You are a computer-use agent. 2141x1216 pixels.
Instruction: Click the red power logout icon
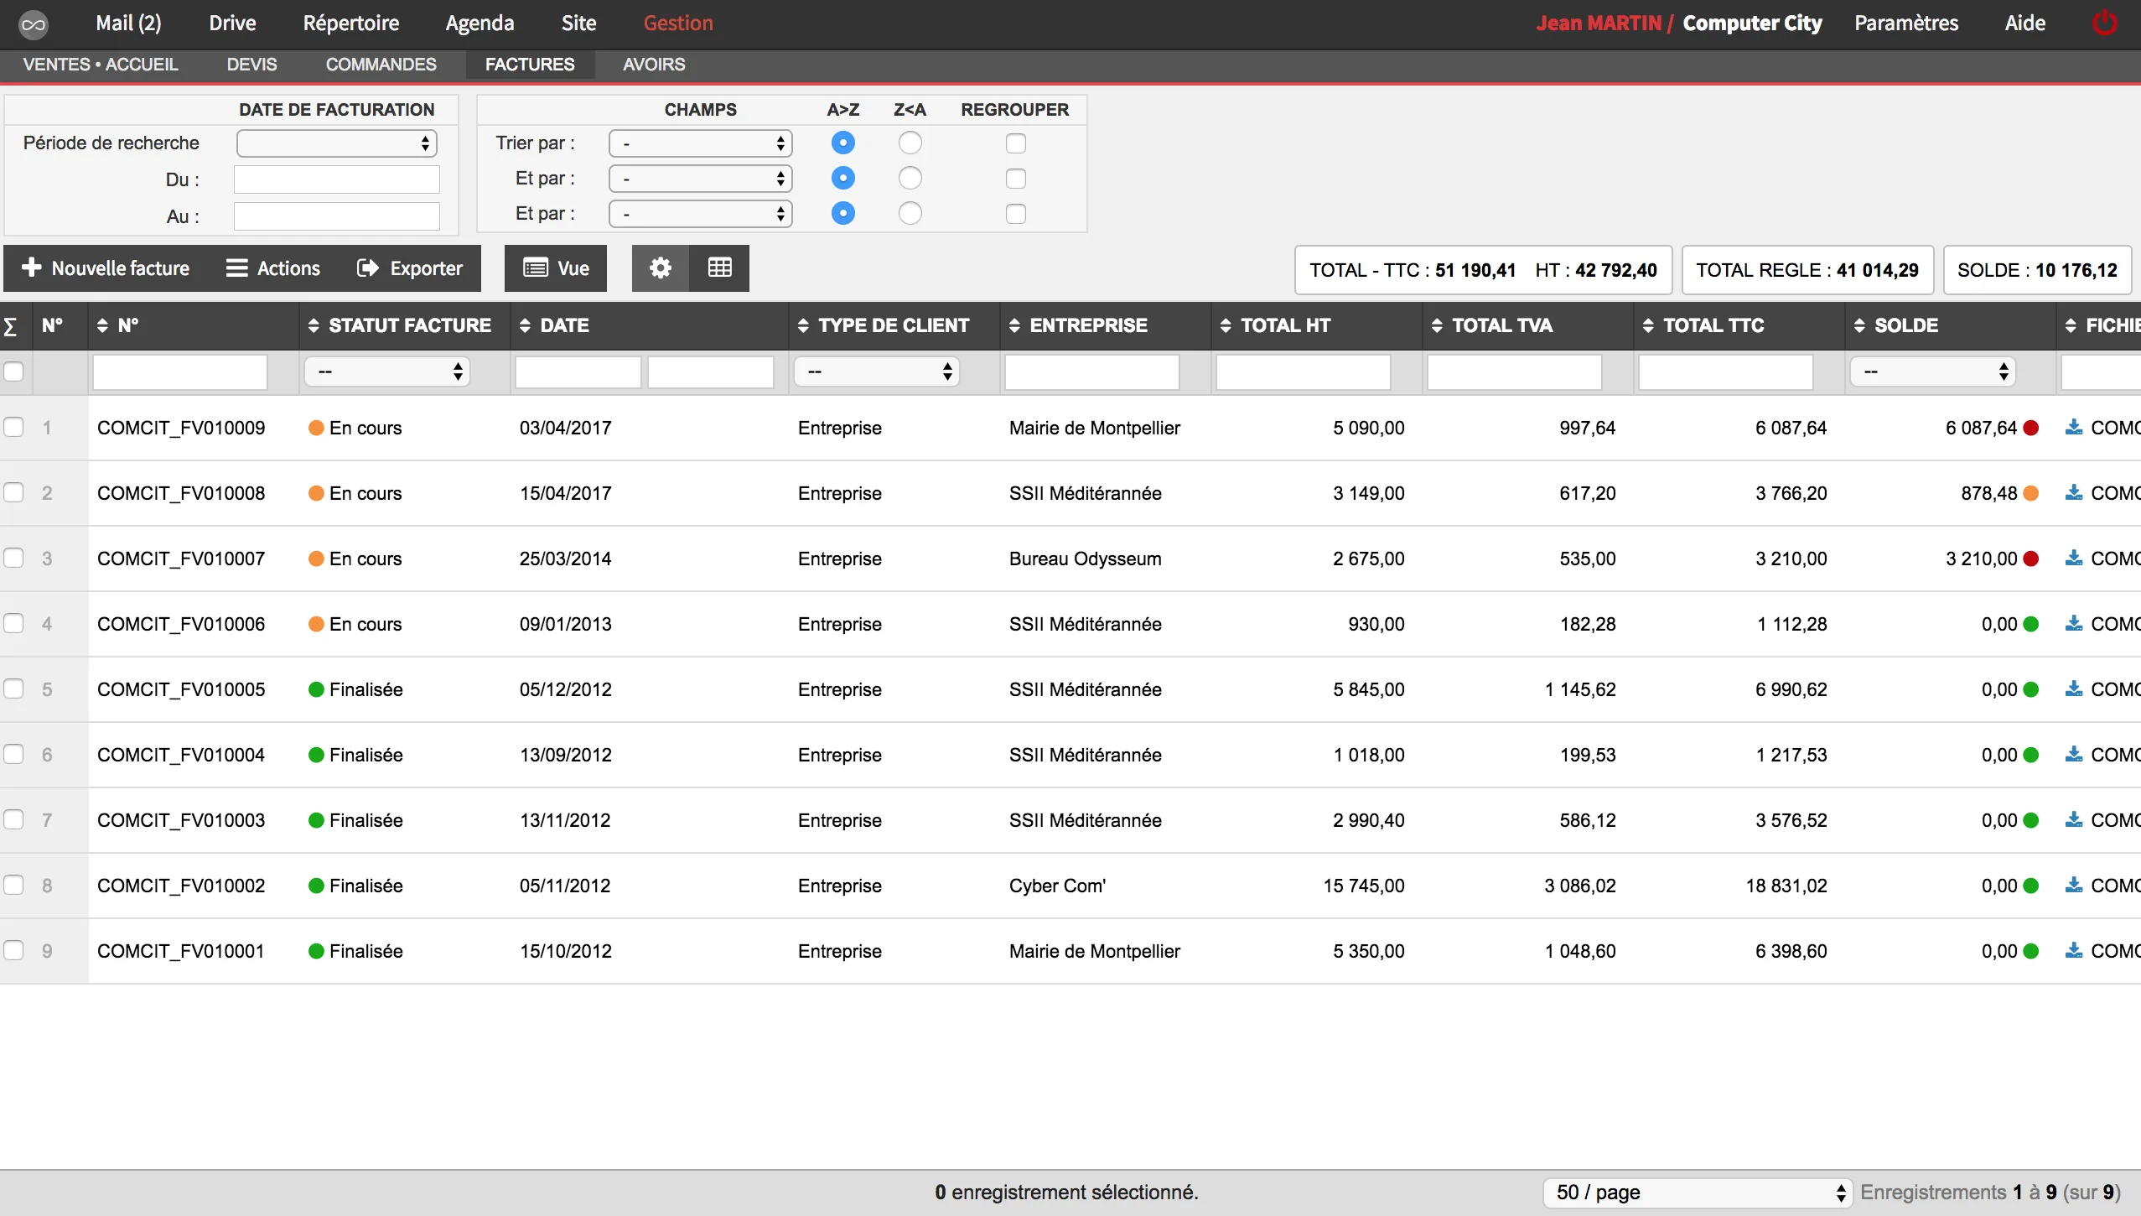[2104, 23]
